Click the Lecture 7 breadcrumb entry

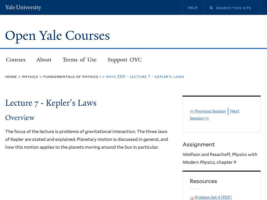click(144, 76)
